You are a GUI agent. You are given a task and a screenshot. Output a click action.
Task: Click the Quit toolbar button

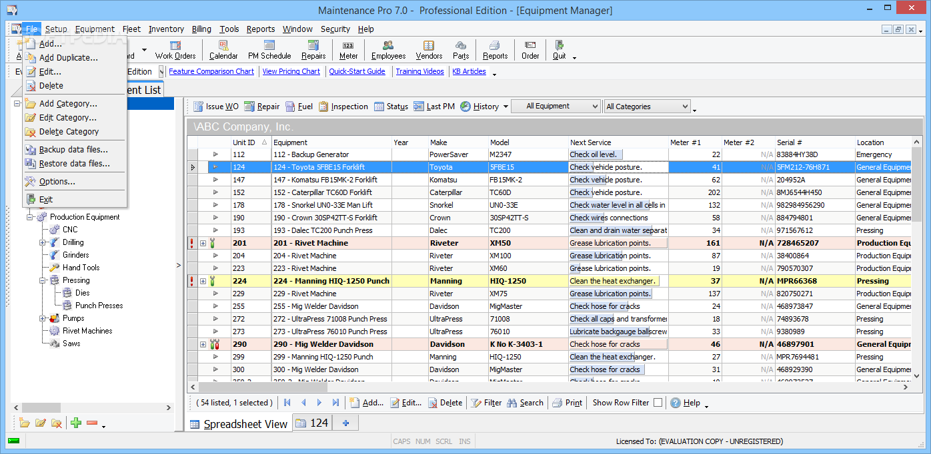560,50
